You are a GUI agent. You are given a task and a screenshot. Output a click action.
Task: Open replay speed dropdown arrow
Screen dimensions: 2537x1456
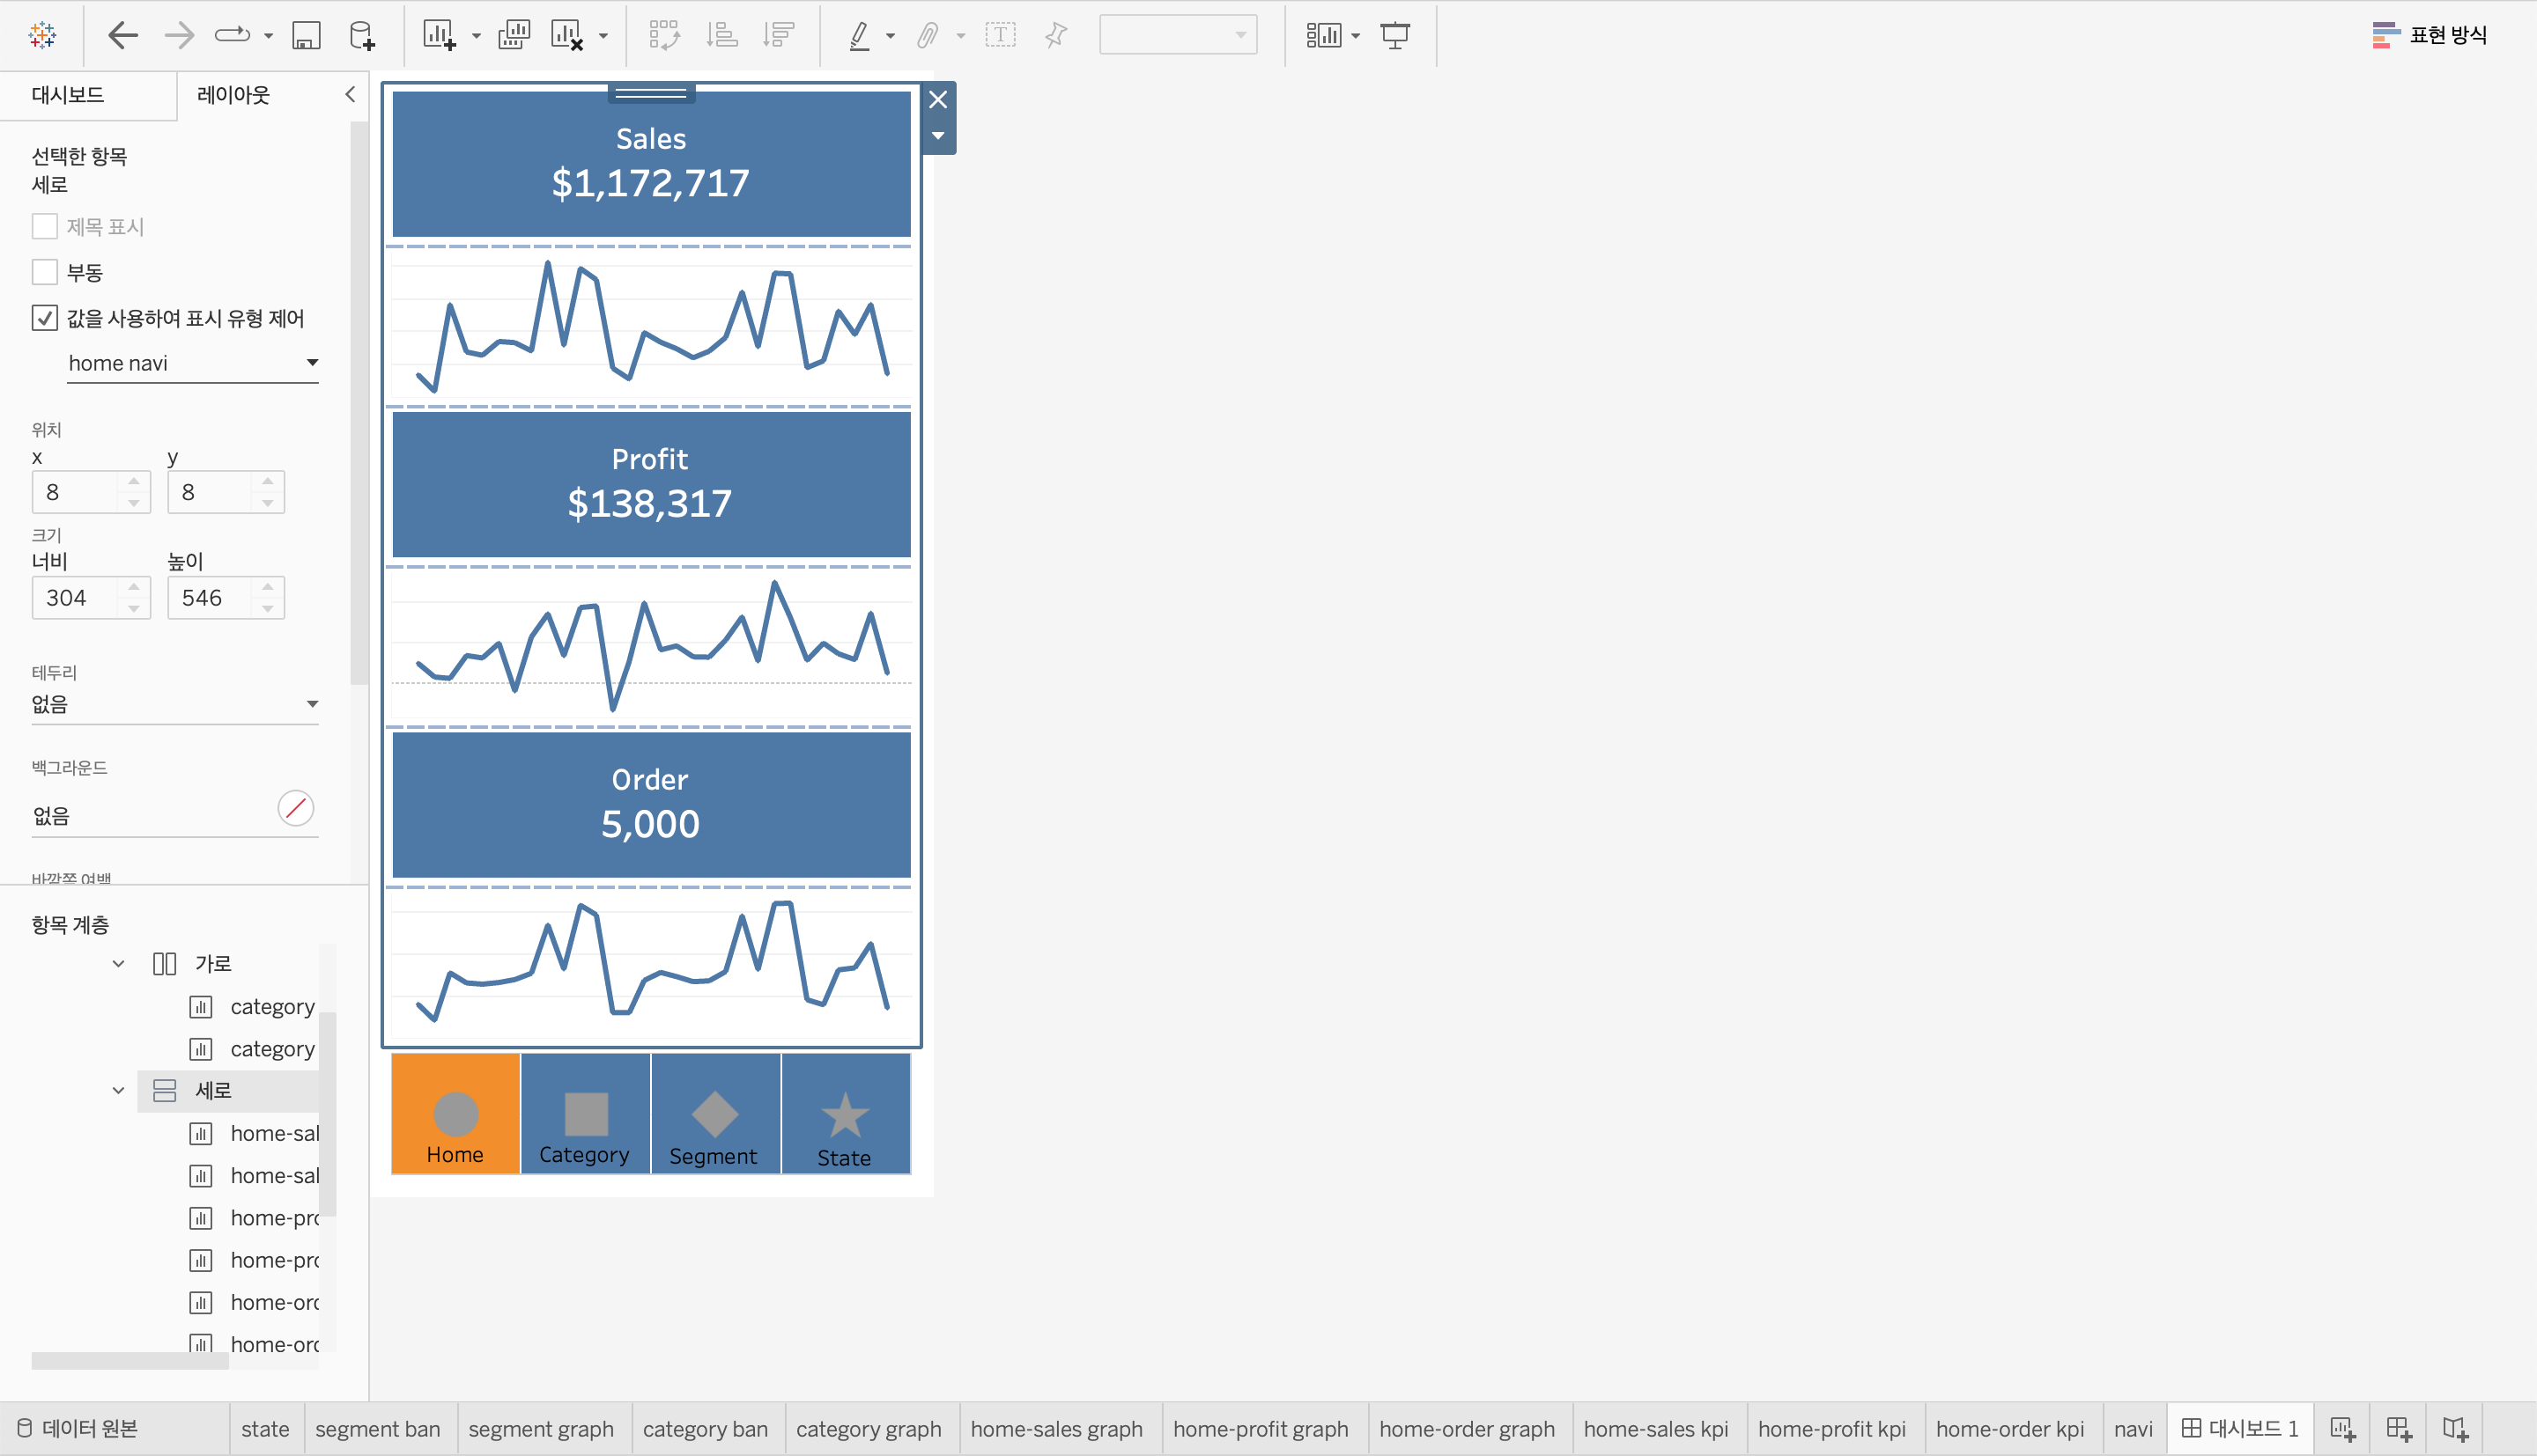[x=268, y=36]
